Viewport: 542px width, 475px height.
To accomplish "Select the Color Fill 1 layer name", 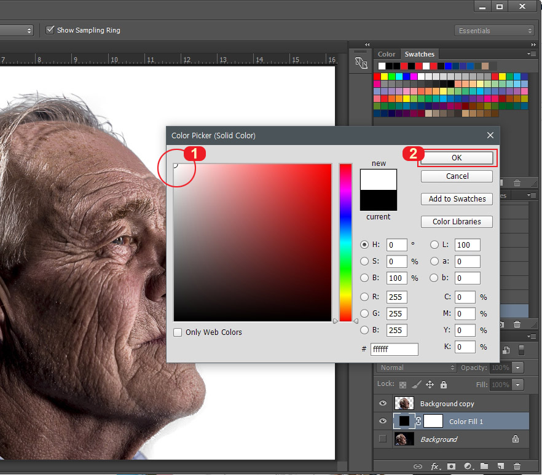I will [x=466, y=422].
